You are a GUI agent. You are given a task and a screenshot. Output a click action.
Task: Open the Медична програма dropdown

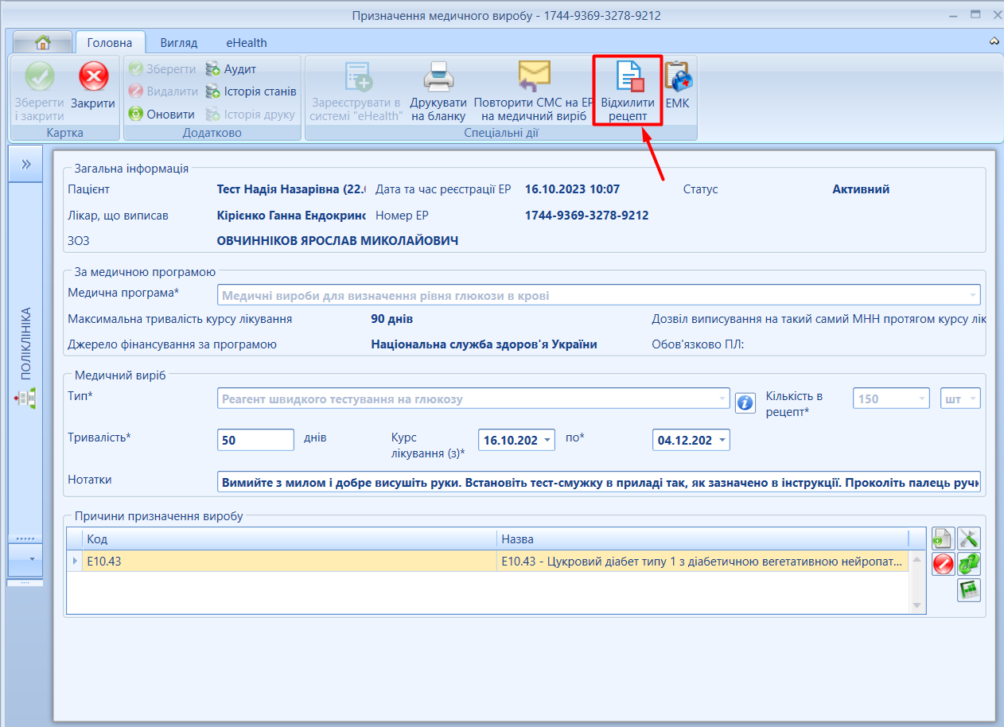coord(973,295)
